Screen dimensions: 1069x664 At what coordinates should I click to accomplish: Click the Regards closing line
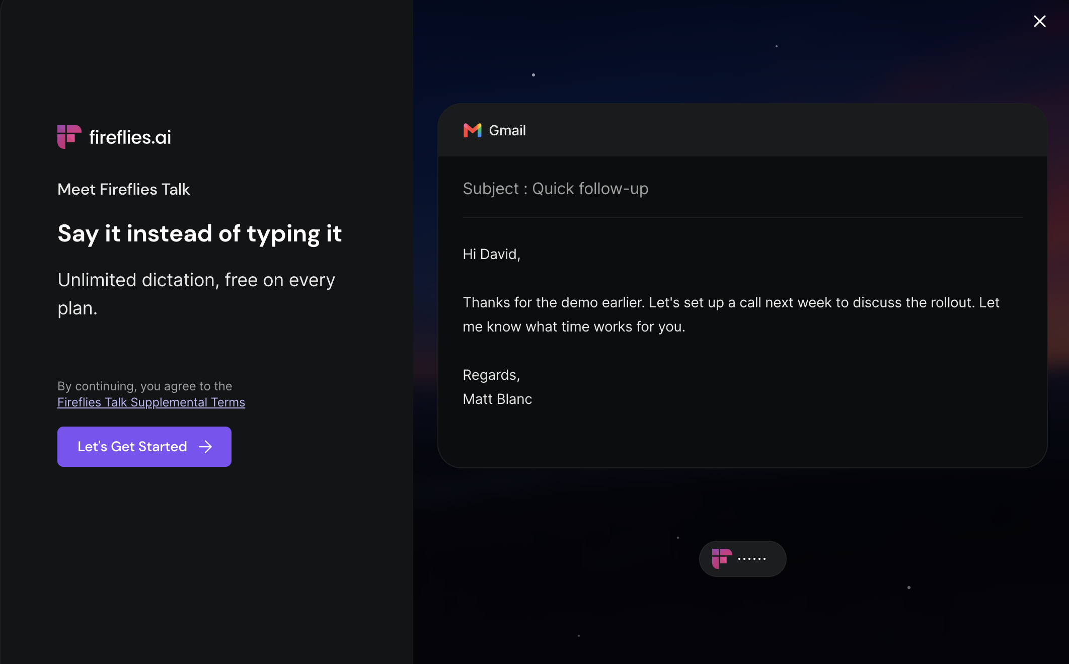[491, 375]
